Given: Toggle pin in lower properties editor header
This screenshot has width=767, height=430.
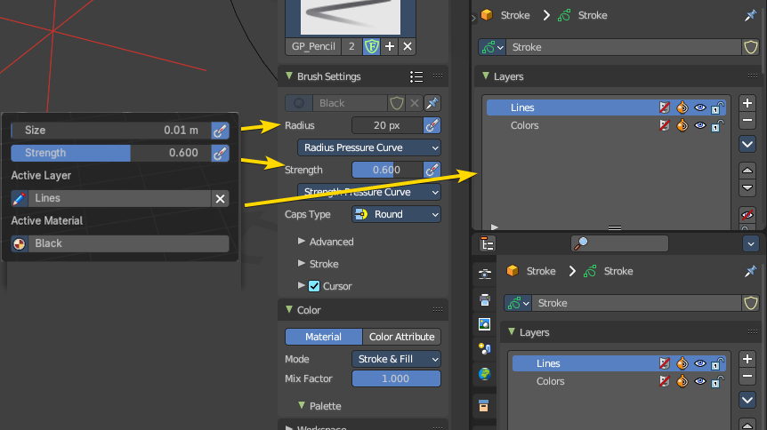Looking at the screenshot, I should (x=750, y=271).
